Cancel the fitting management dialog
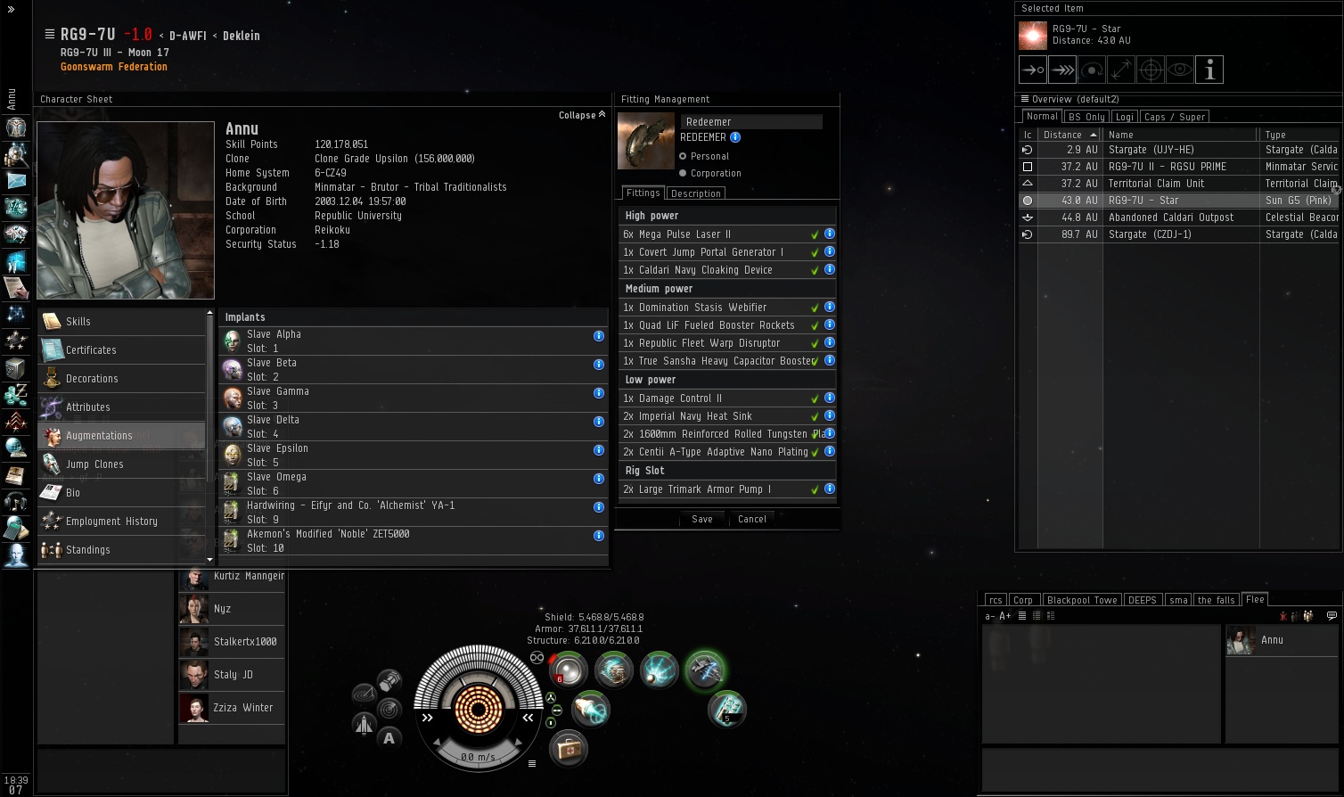Image resolution: width=1344 pixels, height=797 pixels. coord(752,519)
